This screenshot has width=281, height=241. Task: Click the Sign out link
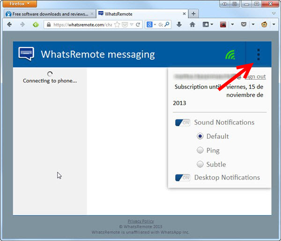pyautogui.click(x=254, y=76)
